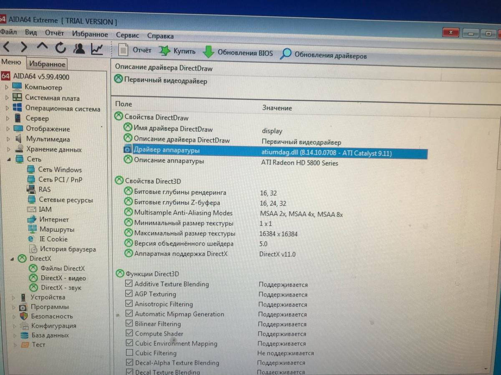Expand the Системная плата node arrow

coord(7,97)
